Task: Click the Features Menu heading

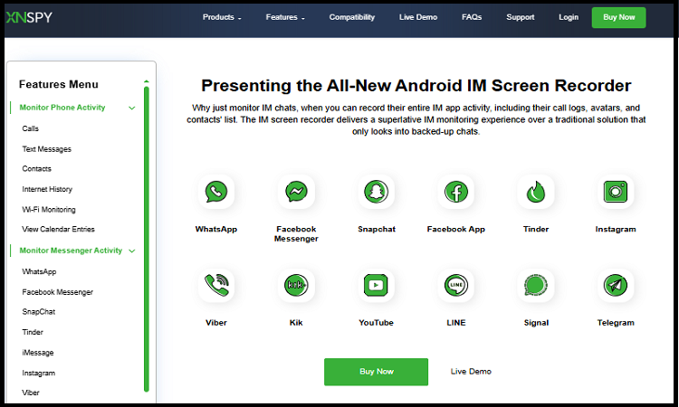Action: [59, 84]
